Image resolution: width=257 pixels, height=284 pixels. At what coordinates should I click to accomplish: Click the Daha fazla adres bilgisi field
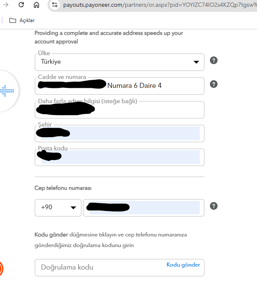(120, 110)
